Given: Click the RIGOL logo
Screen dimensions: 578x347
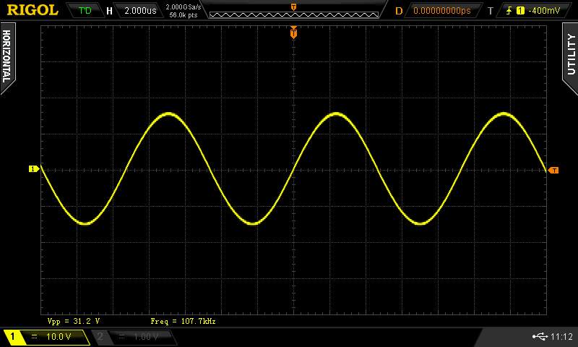Looking at the screenshot, I should pyautogui.click(x=33, y=10).
